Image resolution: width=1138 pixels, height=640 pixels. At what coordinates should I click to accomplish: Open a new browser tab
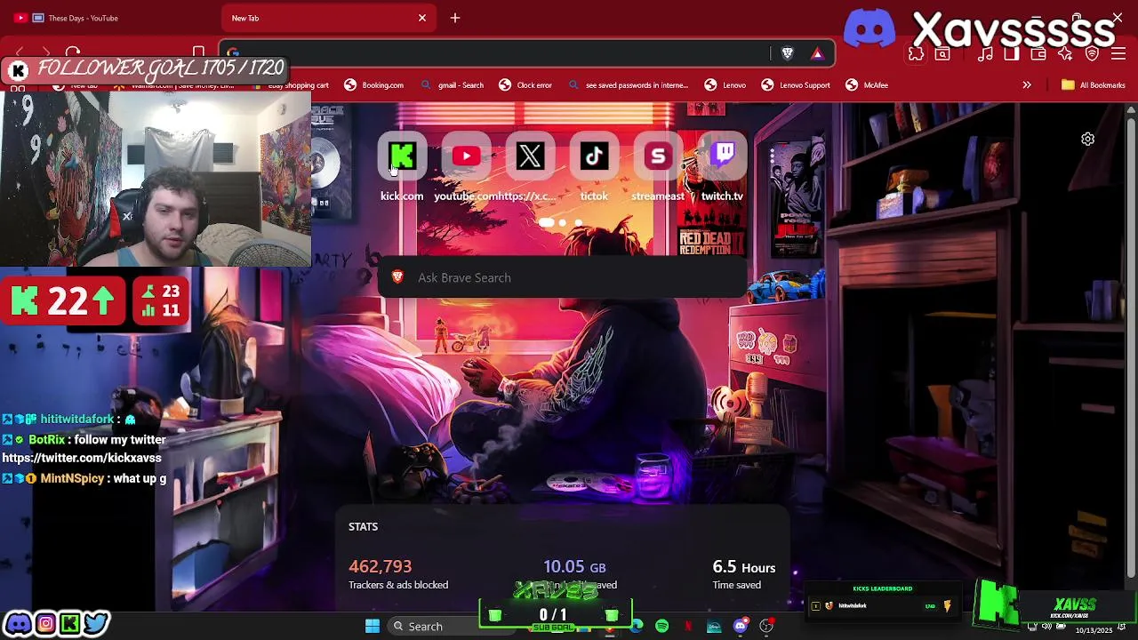tap(455, 18)
